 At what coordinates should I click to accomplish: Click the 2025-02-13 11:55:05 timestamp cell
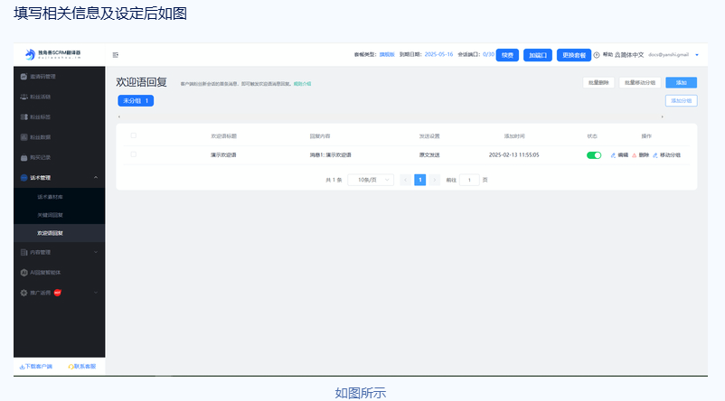pyautogui.click(x=514, y=155)
